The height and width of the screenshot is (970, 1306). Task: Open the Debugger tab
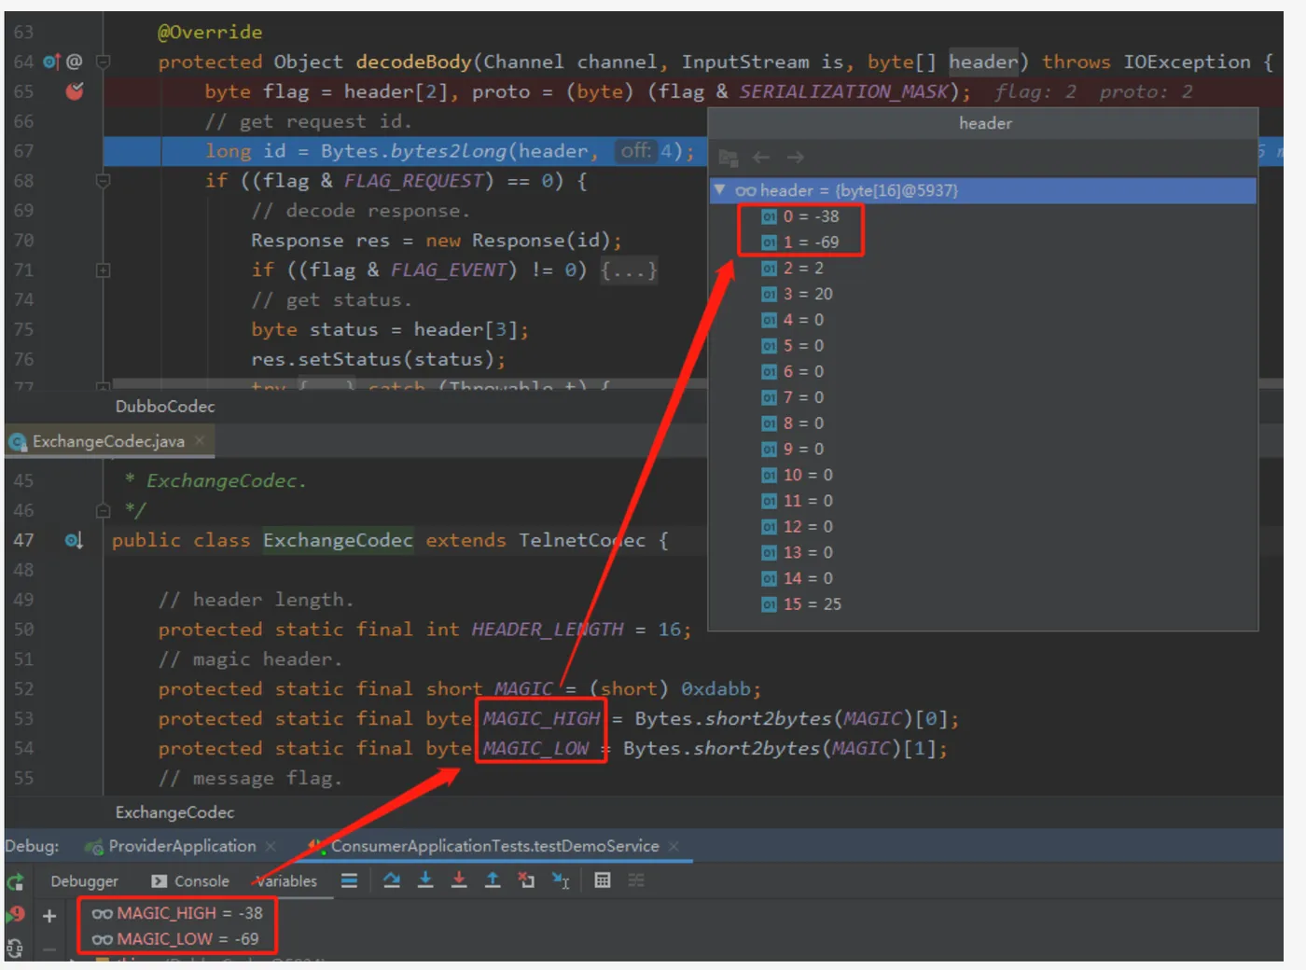[x=84, y=881]
